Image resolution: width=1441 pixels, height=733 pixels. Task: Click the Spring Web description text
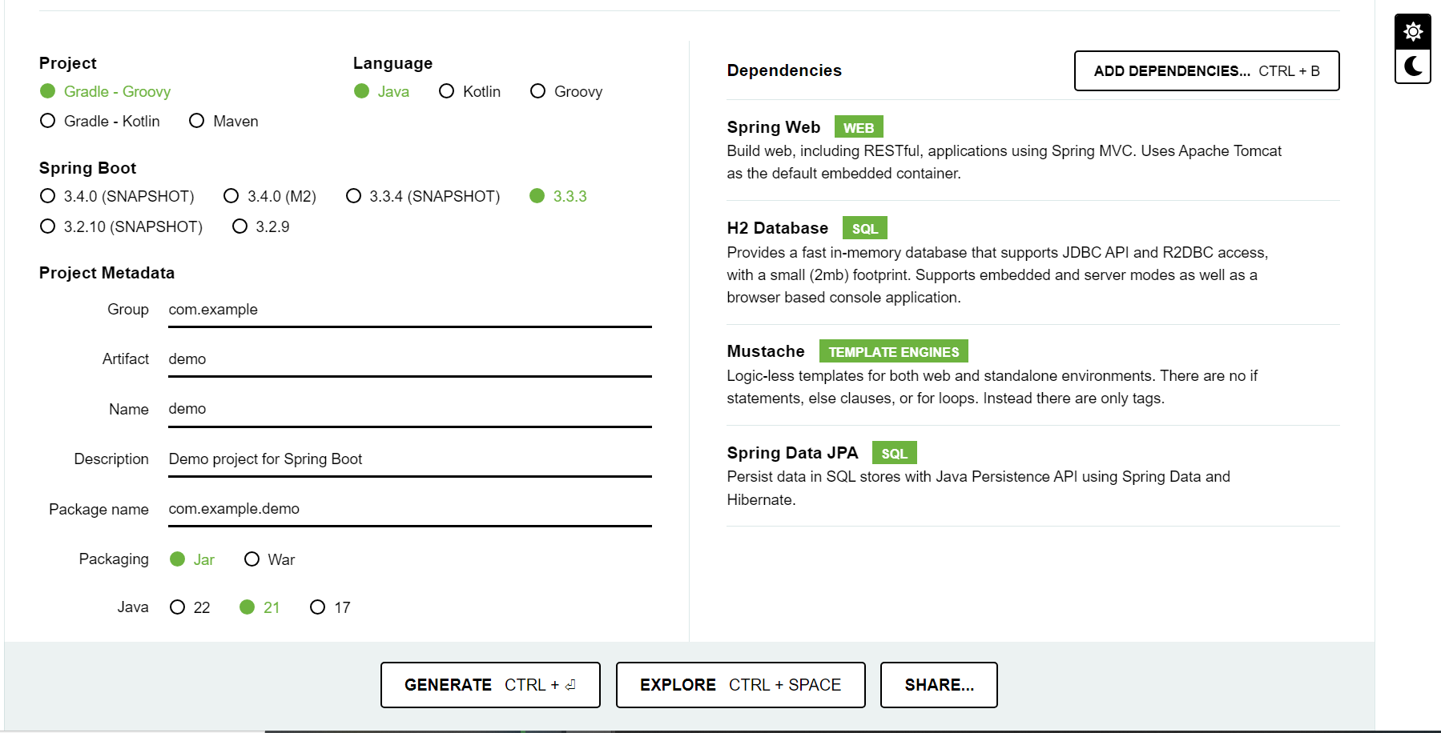point(1004,162)
